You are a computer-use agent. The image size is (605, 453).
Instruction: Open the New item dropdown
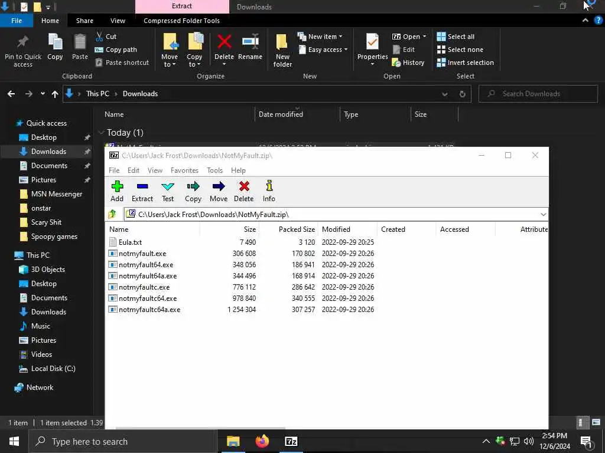pos(320,37)
